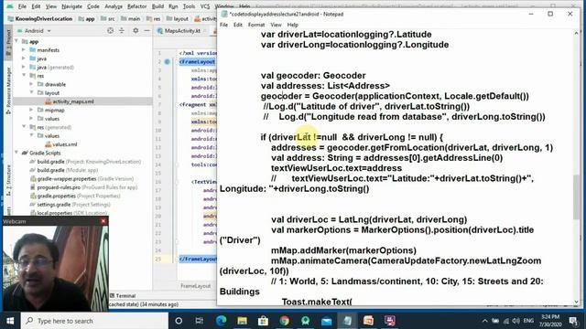Screen dimensions: 586x329
Task: Open Notepad Help menu
Action: pos(293,25)
